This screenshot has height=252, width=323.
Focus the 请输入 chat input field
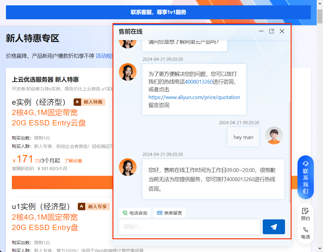point(189,227)
